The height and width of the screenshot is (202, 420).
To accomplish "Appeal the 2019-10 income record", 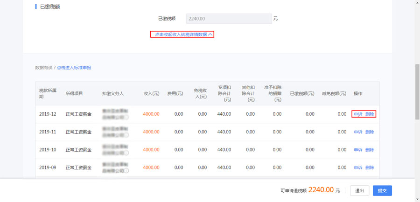I will (x=358, y=150).
